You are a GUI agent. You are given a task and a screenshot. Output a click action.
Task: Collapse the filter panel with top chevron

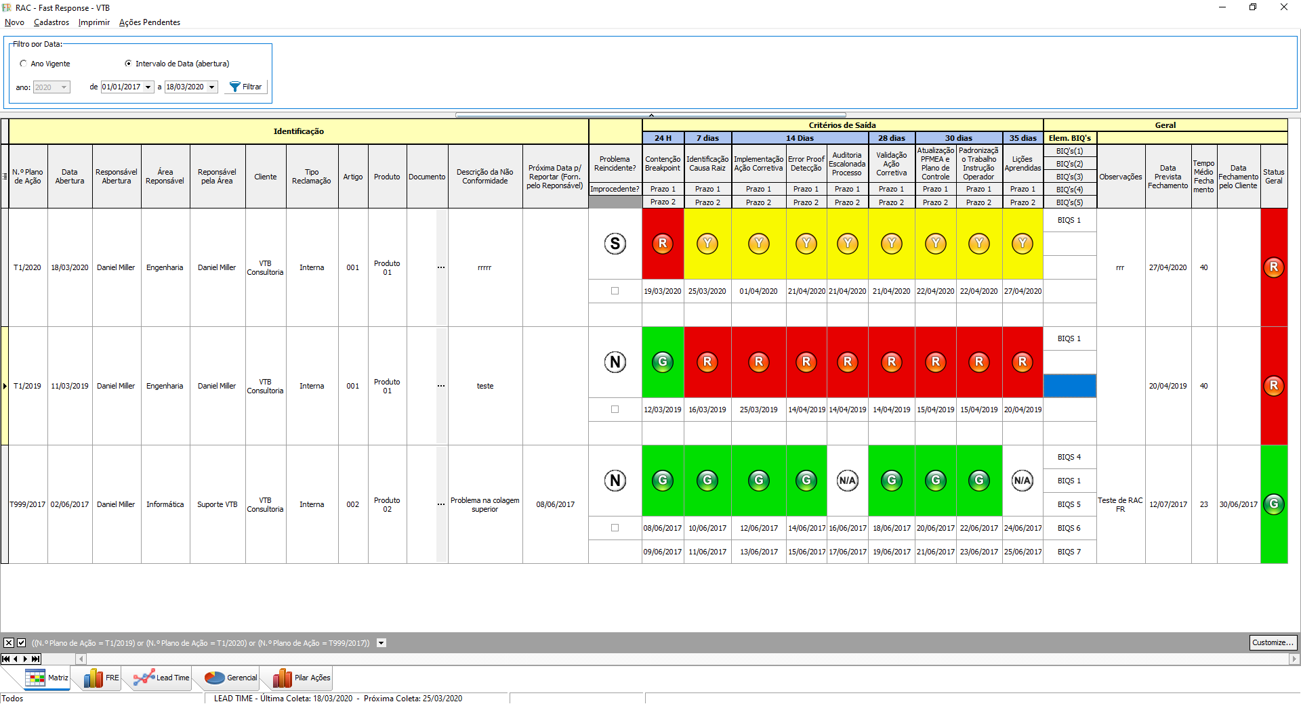[x=651, y=115]
